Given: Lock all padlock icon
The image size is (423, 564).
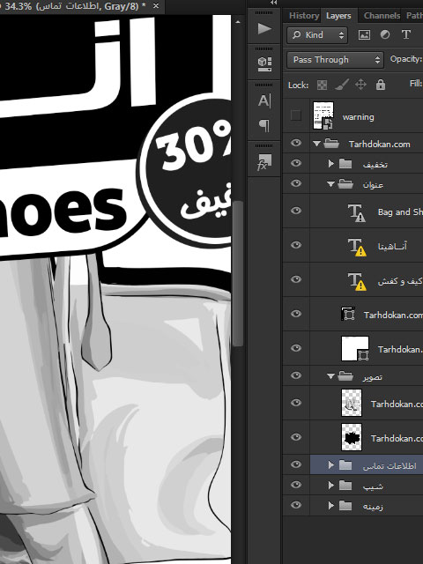Looking at the screenshot, I should 381,85.
